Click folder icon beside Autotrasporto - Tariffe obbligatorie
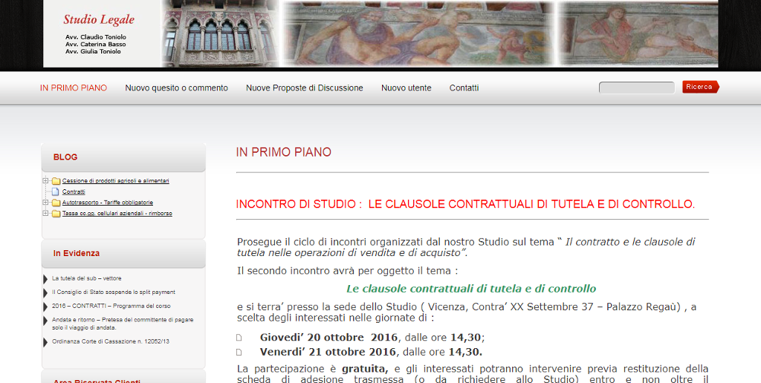This screenshot has height=383, width=761. (x=56, y=203)
